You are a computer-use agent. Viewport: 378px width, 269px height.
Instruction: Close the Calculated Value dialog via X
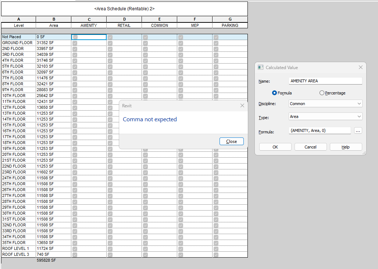pos(360,67)
